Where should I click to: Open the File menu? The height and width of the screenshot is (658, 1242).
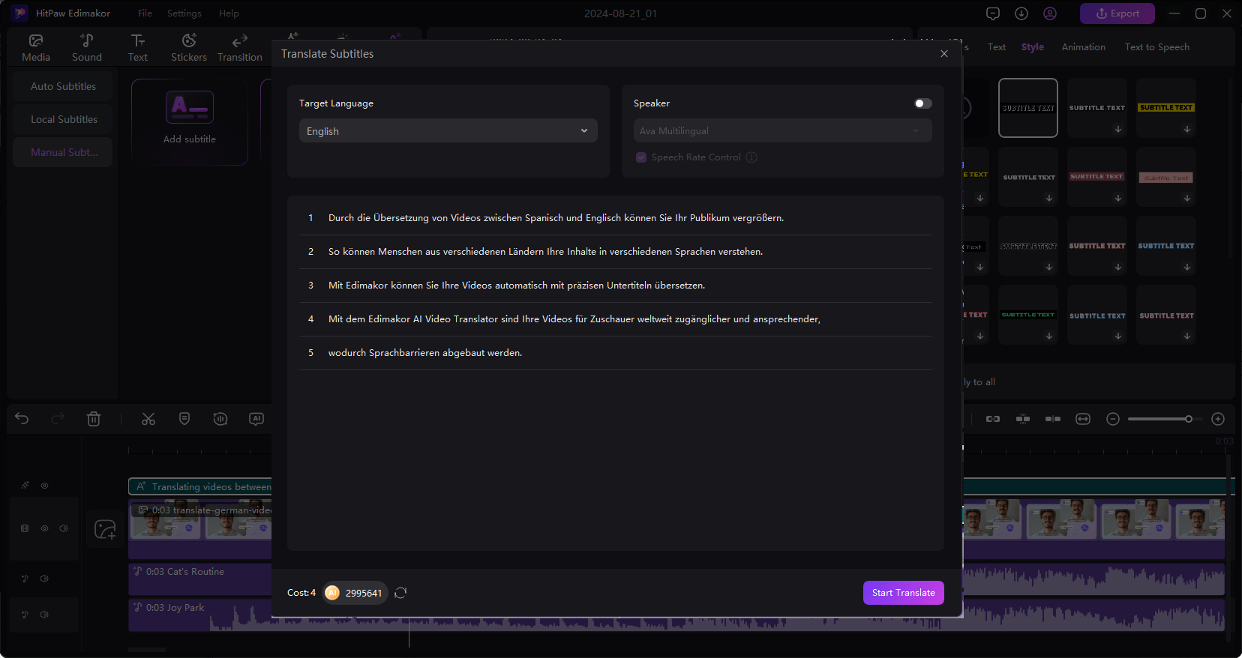(145, 13)
